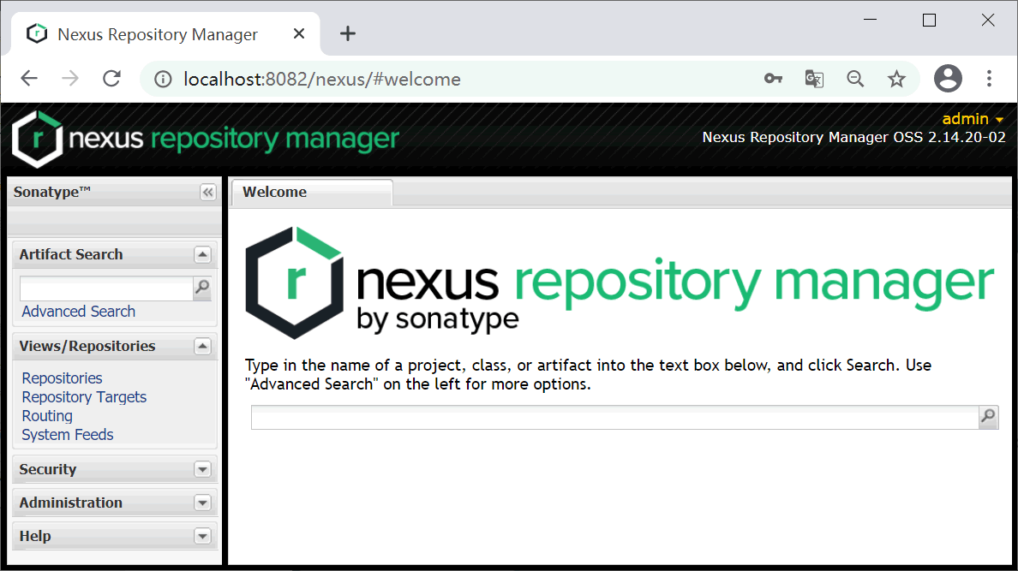Reload the page with the refresh icon
Image resolution: width=1018 pixels, height=571 pixels.
point(111,78)
